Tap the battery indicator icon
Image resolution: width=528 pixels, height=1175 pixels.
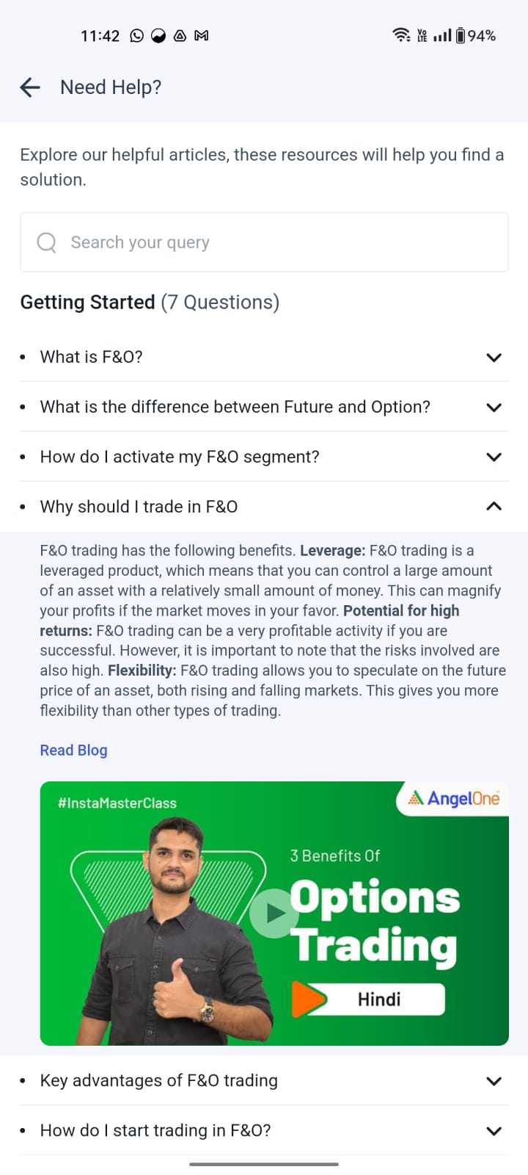461,35
